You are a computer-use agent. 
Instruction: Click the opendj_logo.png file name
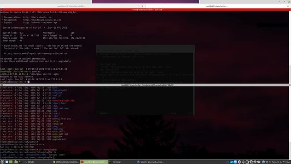[x=61, y=118]
